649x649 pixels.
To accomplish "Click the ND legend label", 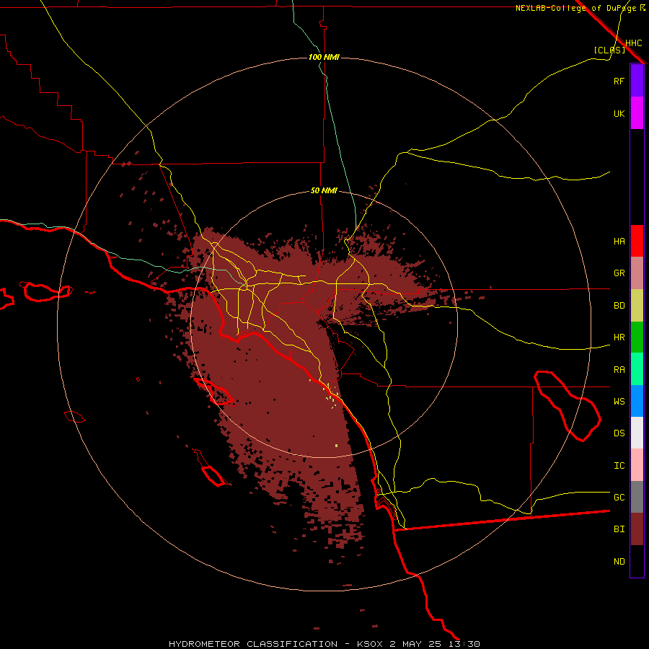I will (x=619, y=562).
